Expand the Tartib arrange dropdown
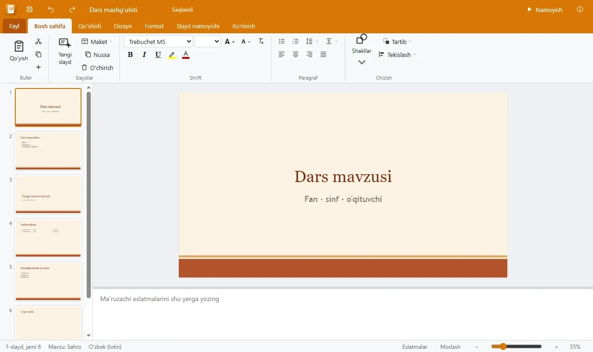 pyautogui.click(x=397, y=42)
